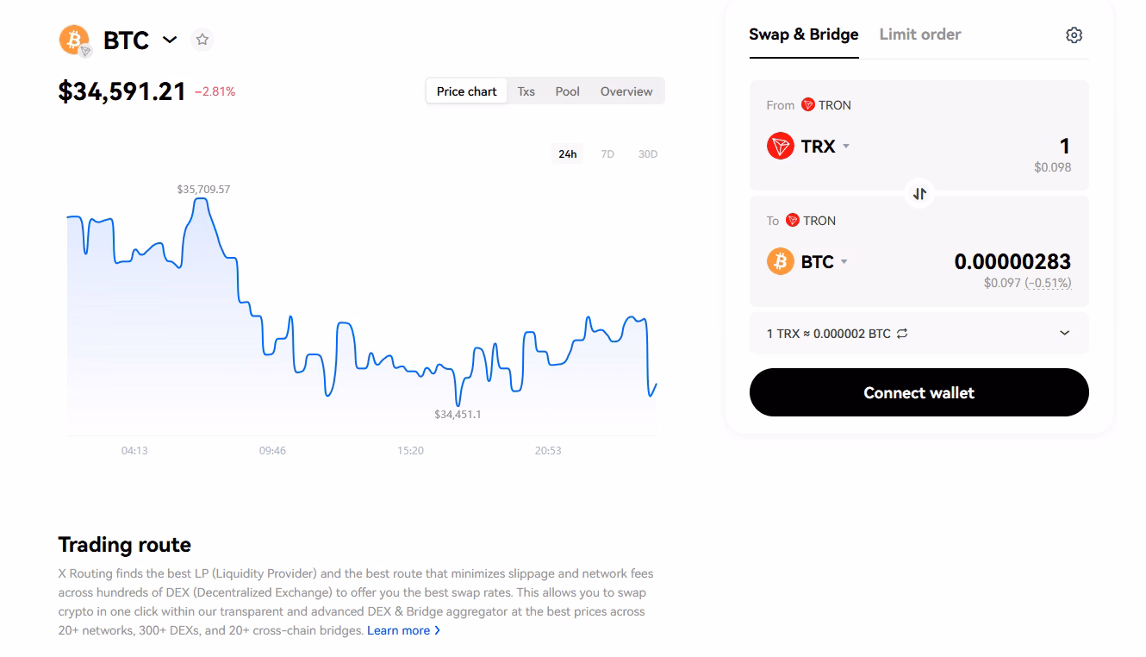Click the TRON network icon next to To

[793, 220]
